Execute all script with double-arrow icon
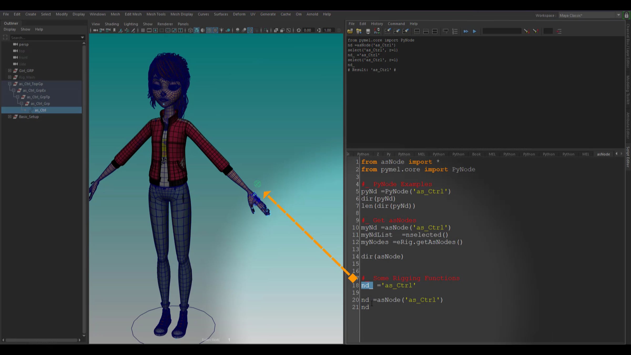Viewport: 631px width, 355px height. point(466,31)
